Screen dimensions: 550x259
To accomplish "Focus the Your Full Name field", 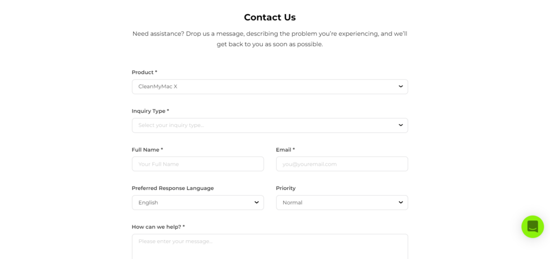I will coord(198,164).
